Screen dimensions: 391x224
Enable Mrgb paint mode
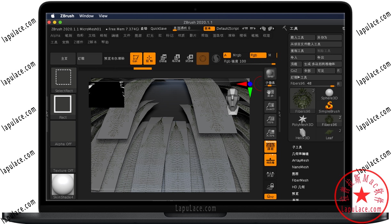click(237, 55)
